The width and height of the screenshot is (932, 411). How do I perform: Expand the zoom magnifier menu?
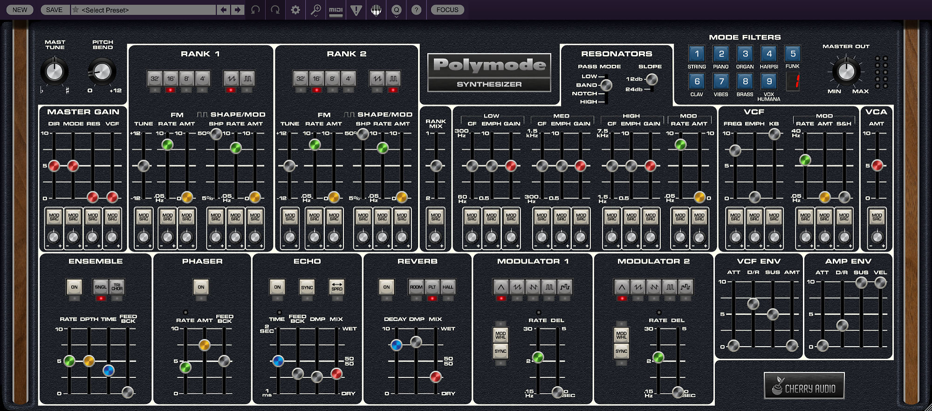coord(316,10)
